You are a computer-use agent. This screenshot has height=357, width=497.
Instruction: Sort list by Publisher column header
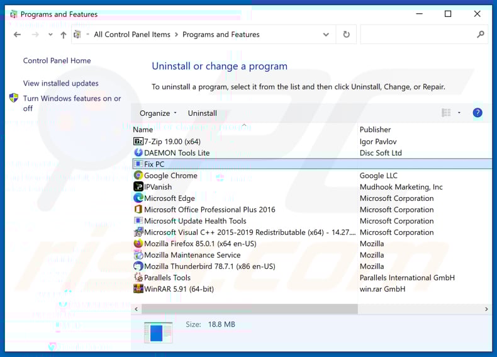(x=375, y=130)
